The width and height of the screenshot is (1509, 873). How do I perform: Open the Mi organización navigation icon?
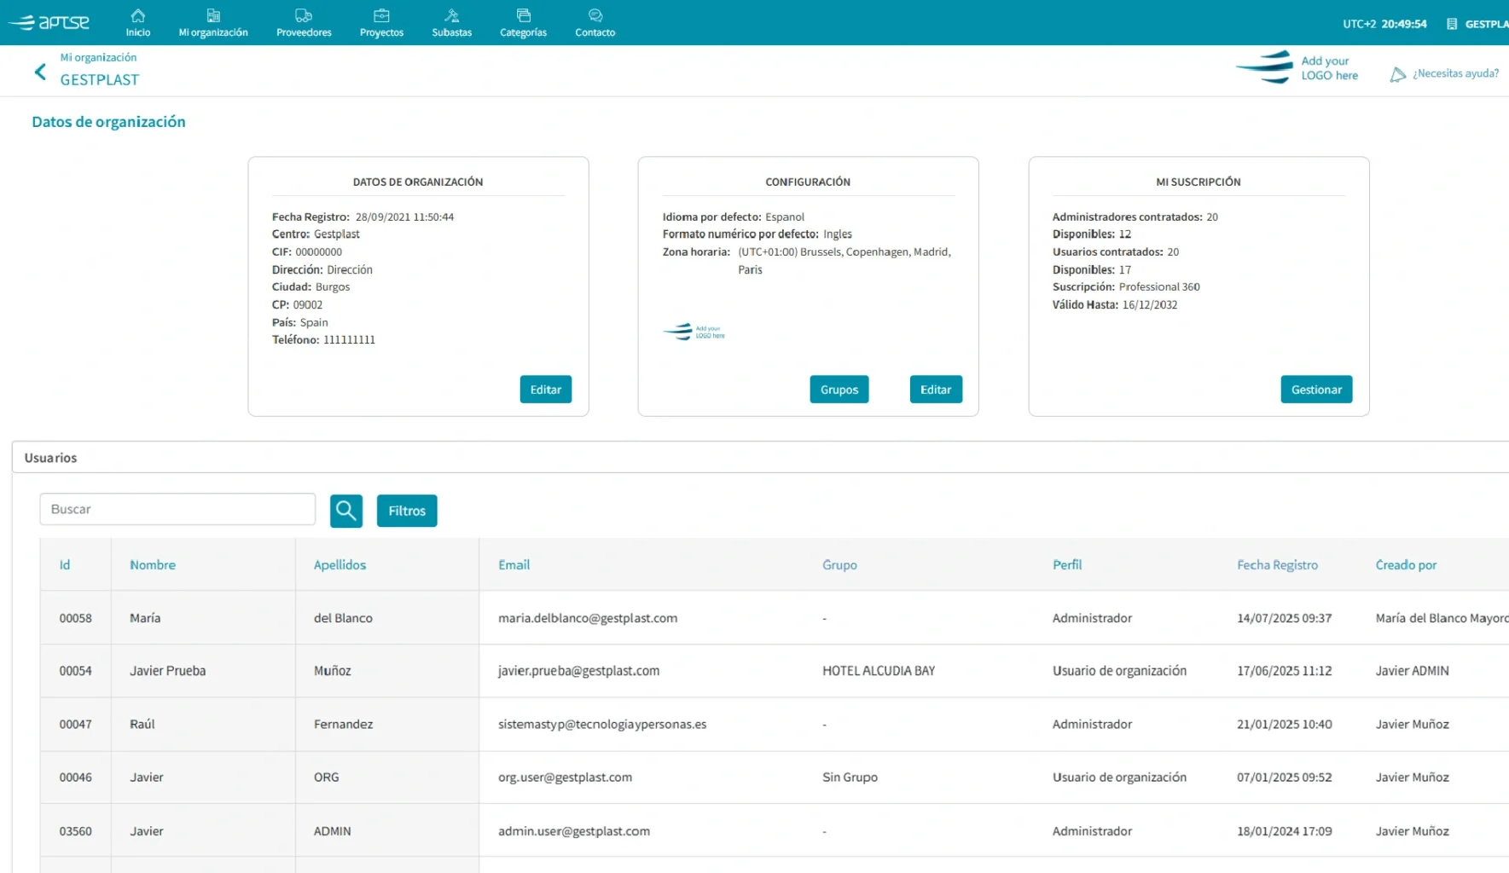tap(212, 14)
